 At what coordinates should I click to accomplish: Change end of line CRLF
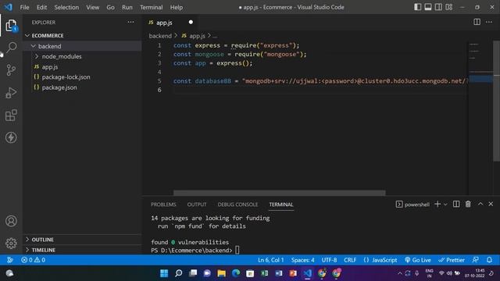point(350,260)
